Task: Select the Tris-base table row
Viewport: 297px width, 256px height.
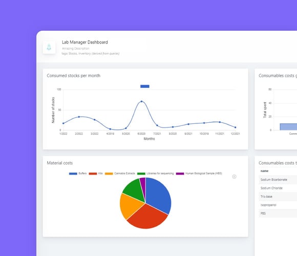Action: tap(278, 197)
